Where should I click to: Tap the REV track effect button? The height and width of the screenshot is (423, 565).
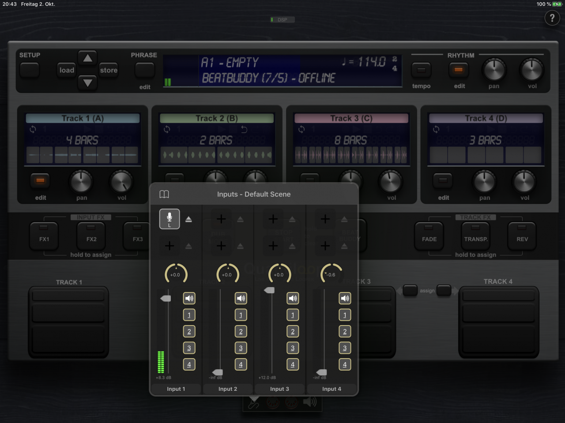coord(522,236)
